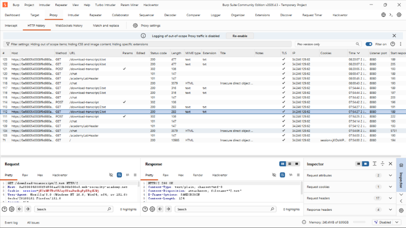Open Response search help icon
The image size is (406, 228).
coord(145,209)
